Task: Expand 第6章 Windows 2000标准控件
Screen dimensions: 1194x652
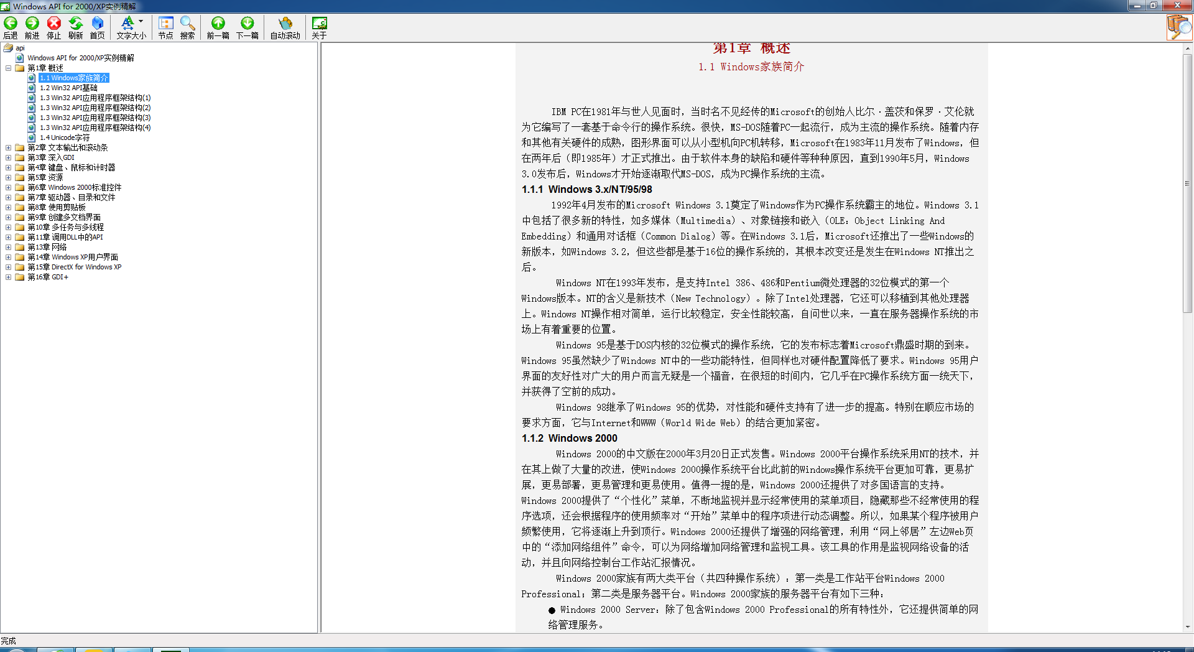Action: [x=8, y=187]
